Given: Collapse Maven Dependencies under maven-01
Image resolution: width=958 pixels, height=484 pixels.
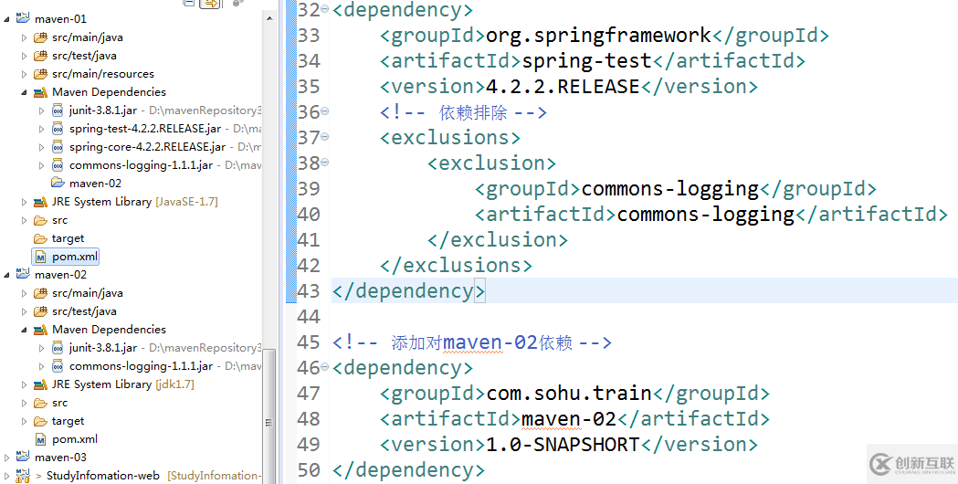Looking at the screenshot, I should (x=24, y=93).
